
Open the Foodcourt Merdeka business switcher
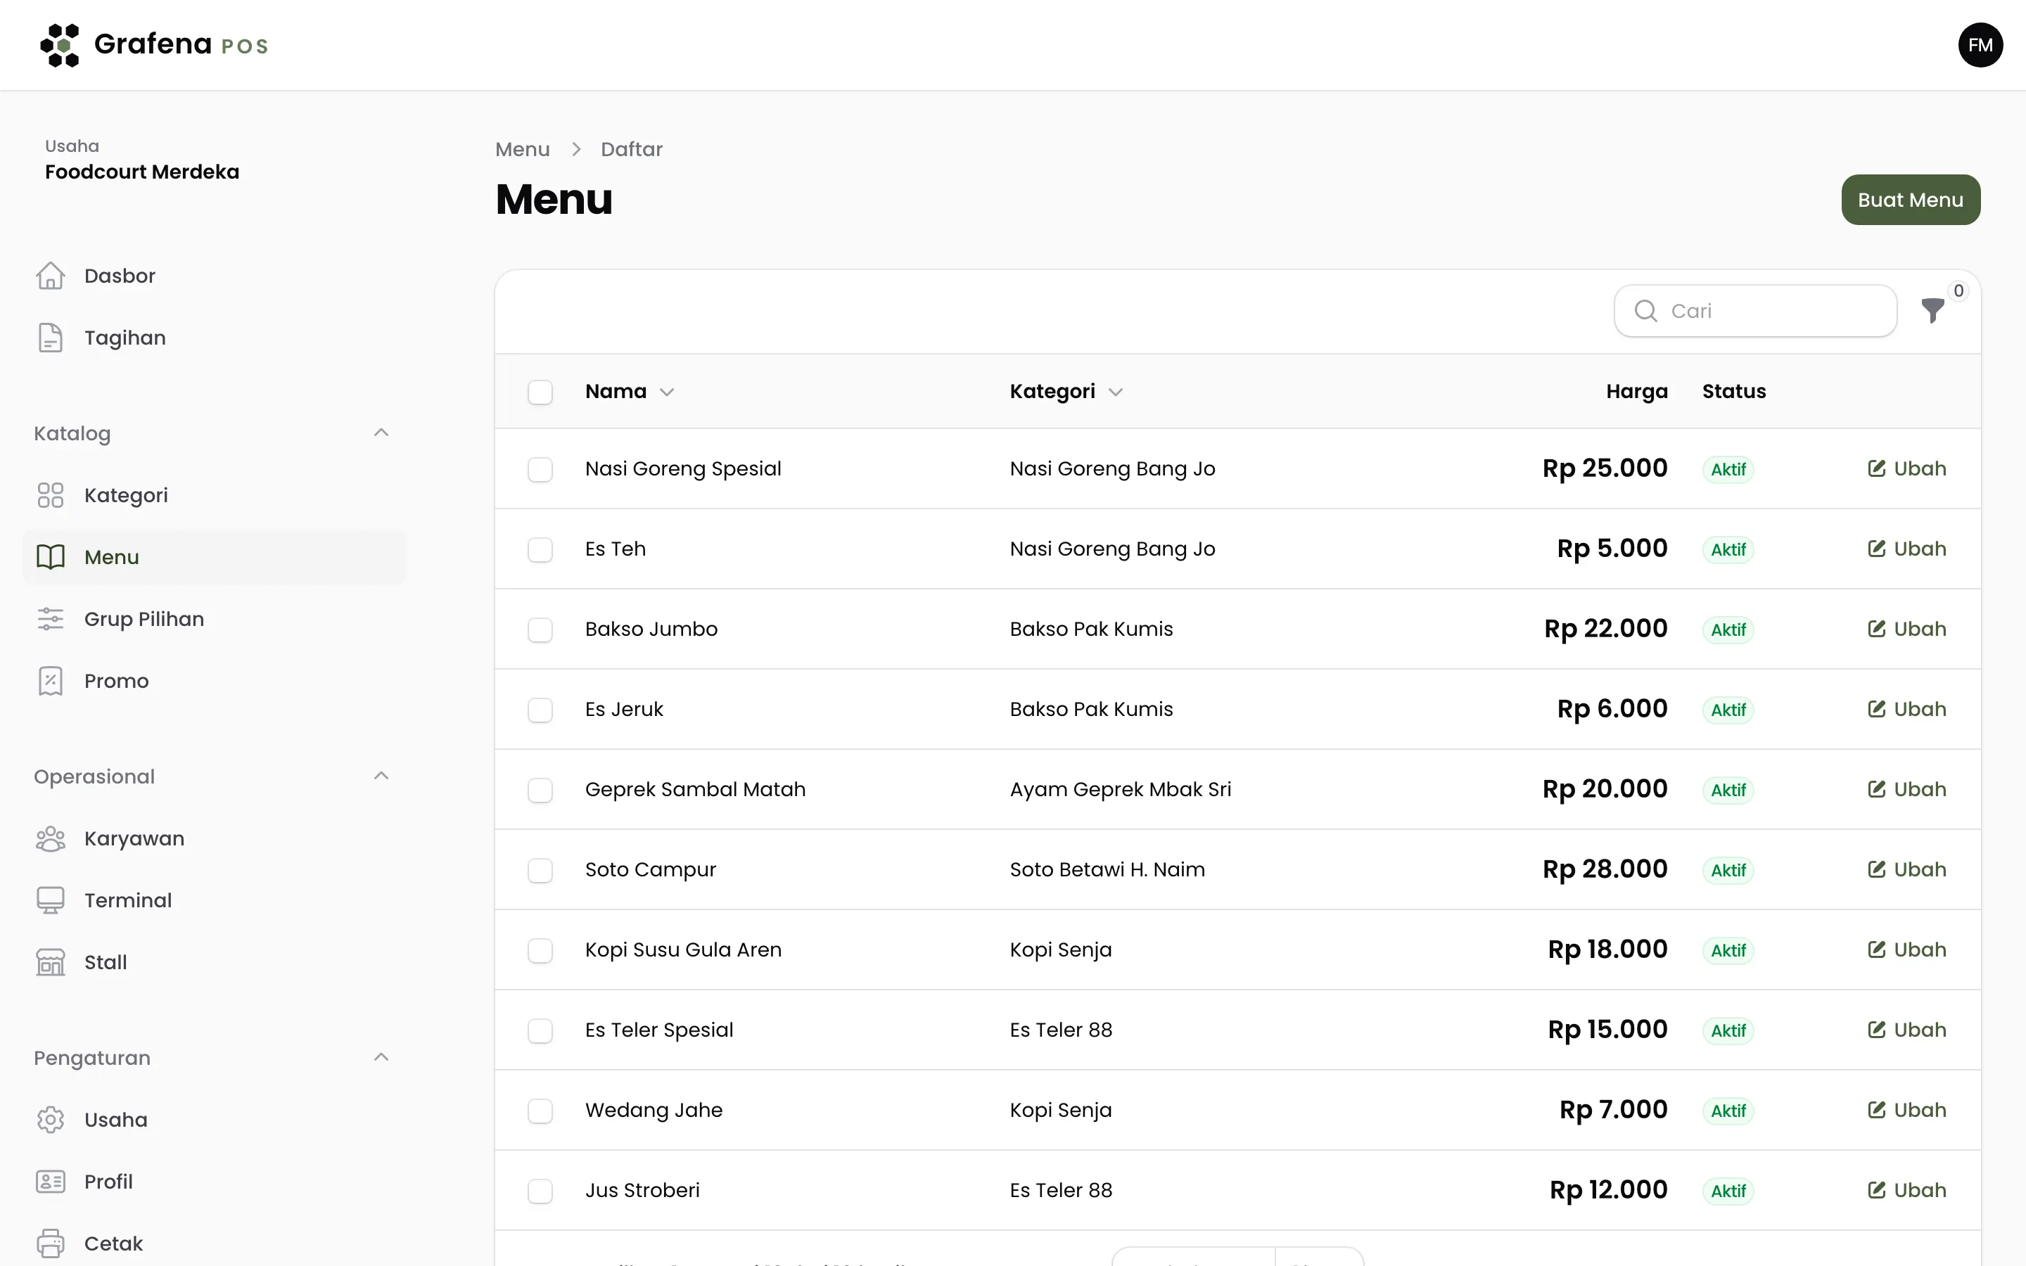(142, 159)
